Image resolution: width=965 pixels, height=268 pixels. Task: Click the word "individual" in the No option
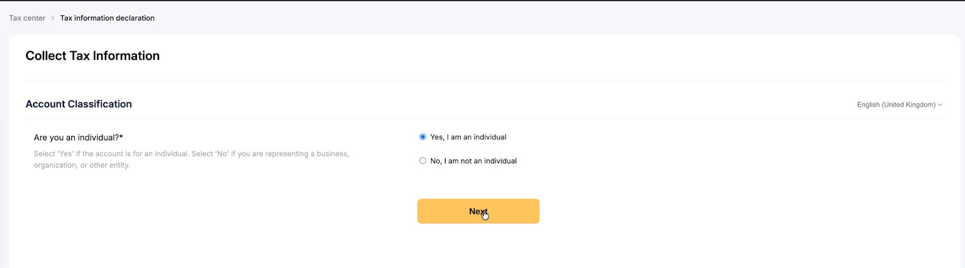(500, 161)
